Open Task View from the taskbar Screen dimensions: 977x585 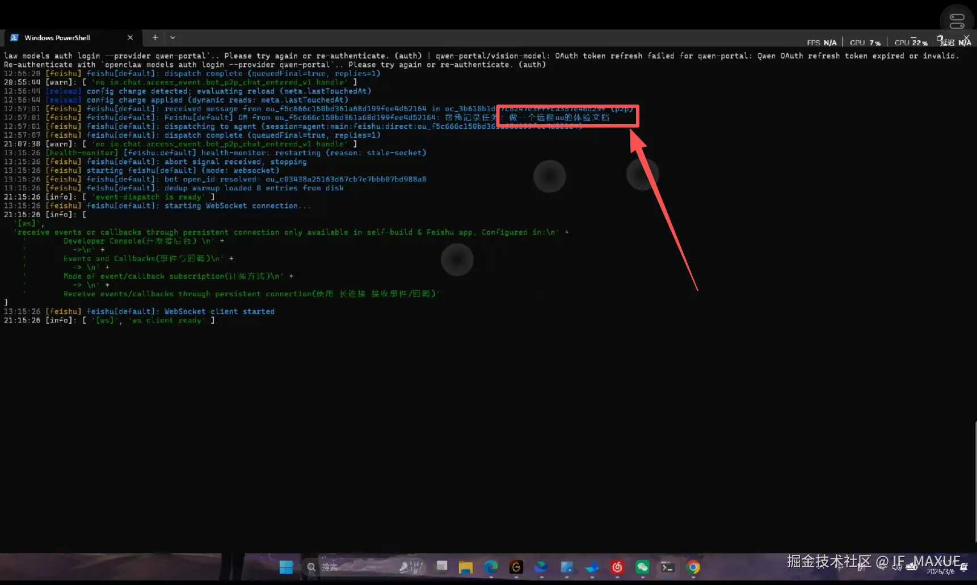[441, 567]
